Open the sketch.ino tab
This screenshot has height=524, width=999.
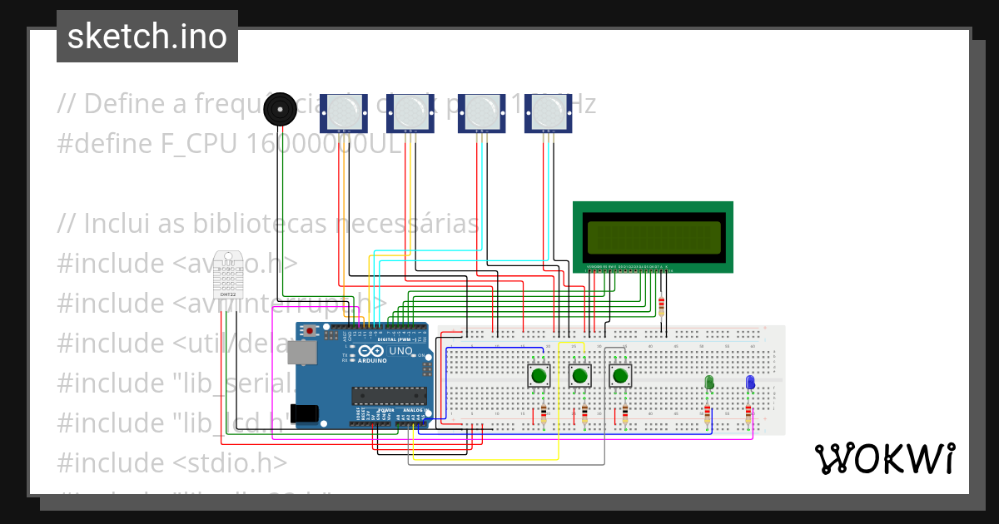coord(147,36)
